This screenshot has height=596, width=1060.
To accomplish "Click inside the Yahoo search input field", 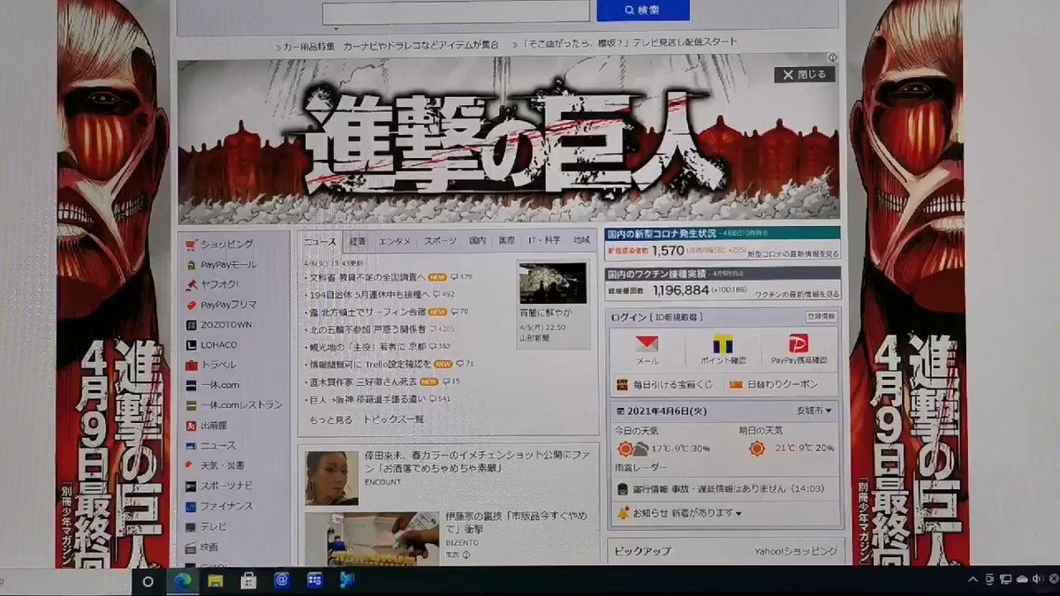I will 456,12.
